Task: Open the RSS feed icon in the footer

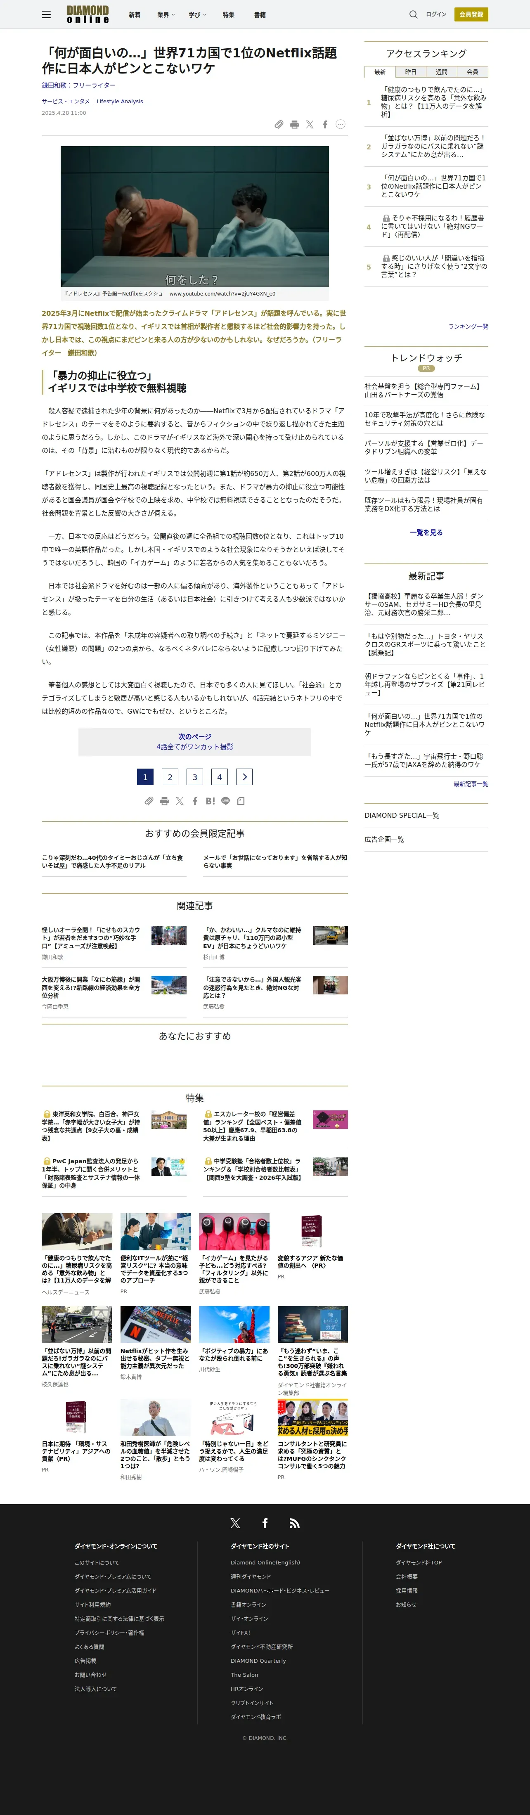Action: tap(295, 1523)
